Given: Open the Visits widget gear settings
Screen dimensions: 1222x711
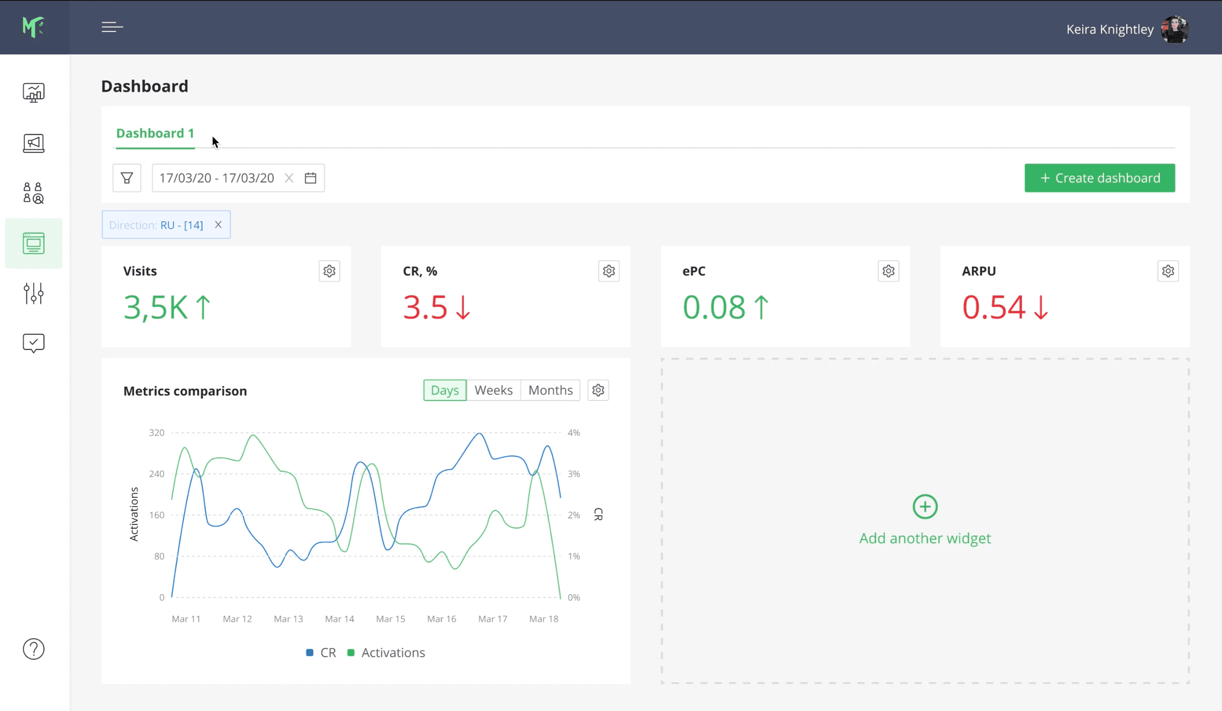Looking at the screenshot, I should (x=329, y=271).
